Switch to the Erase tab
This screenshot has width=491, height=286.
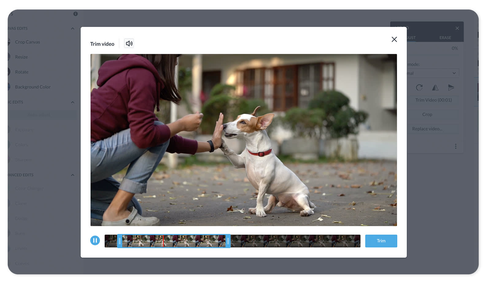pos(445,38)
